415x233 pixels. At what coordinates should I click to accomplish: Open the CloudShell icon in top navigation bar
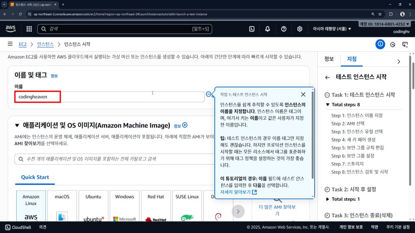[x=252, y=29]
